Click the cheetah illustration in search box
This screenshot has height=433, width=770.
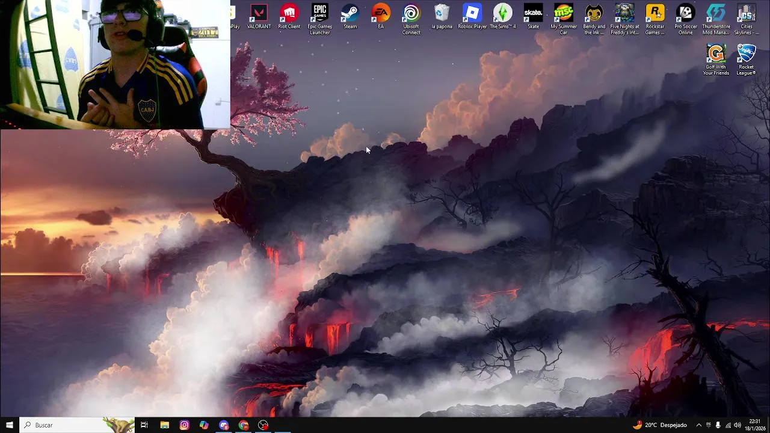[118, 425]
